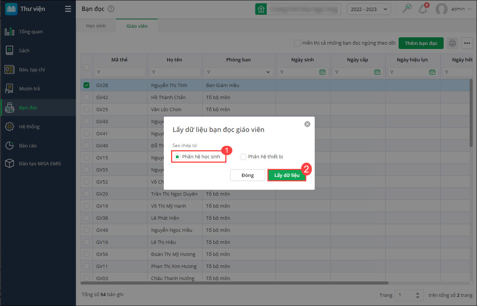Screen dimensions: 477x306
Task: Click the name Trần Thị Ngọc Duyên
Action: (174, 194)
